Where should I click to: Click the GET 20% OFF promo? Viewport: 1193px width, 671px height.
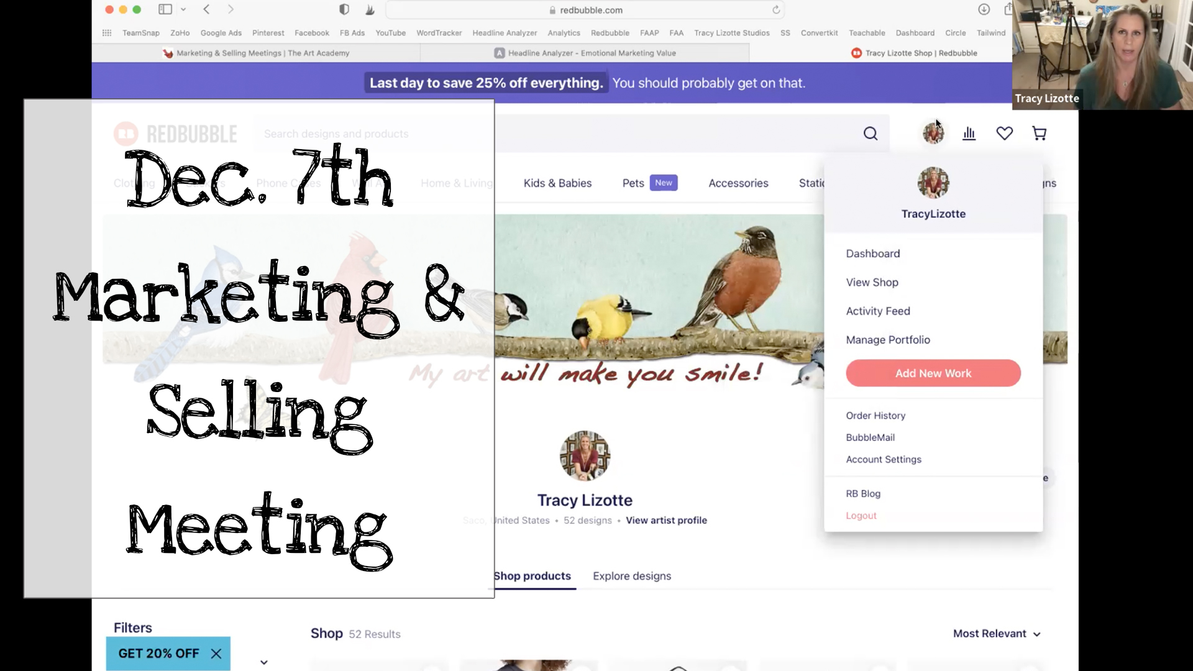(158, 654)
